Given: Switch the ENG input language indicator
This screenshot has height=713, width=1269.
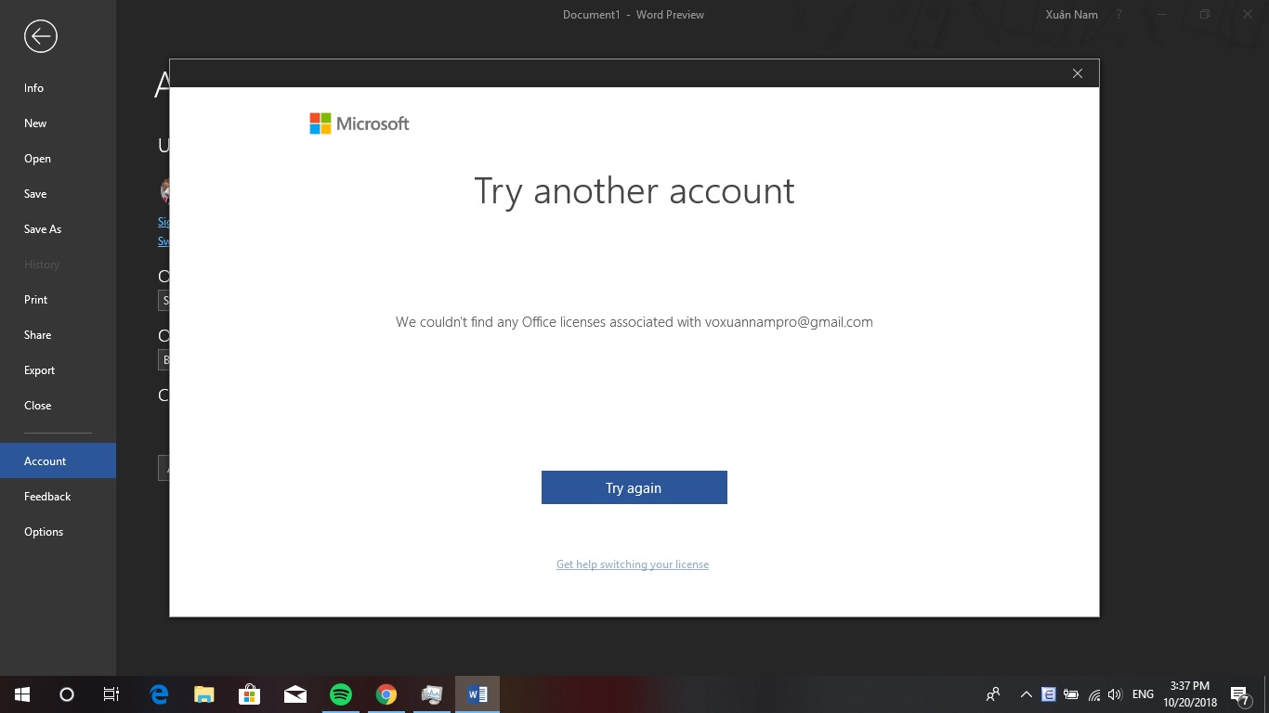Looking at the screenshot, I should [x=1144, y=694].
